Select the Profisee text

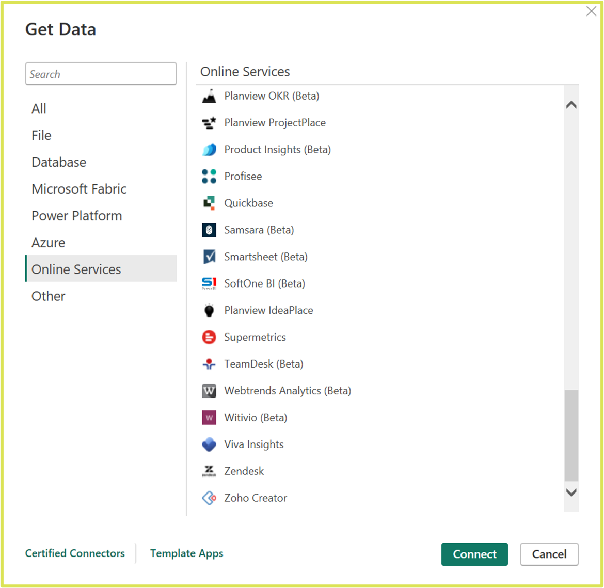tap(243, 177)
